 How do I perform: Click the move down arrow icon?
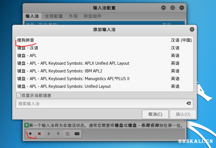58,134
